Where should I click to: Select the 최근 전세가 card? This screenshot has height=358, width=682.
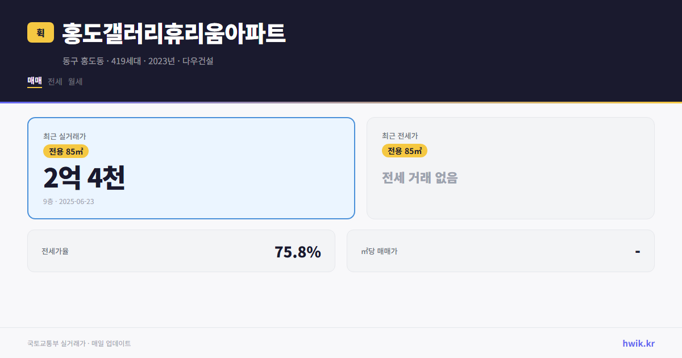point(510,168)
